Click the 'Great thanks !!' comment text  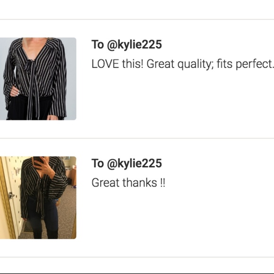pos(128,183)
